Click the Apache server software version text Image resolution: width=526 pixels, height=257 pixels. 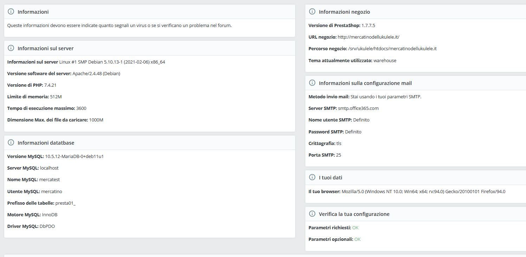[x=96, y=73]
